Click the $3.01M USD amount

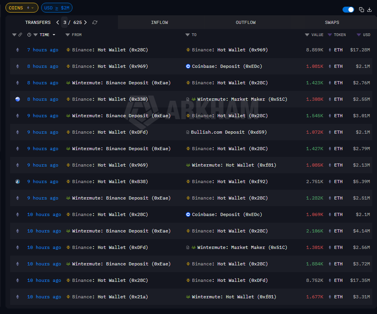tap(361, 116)
